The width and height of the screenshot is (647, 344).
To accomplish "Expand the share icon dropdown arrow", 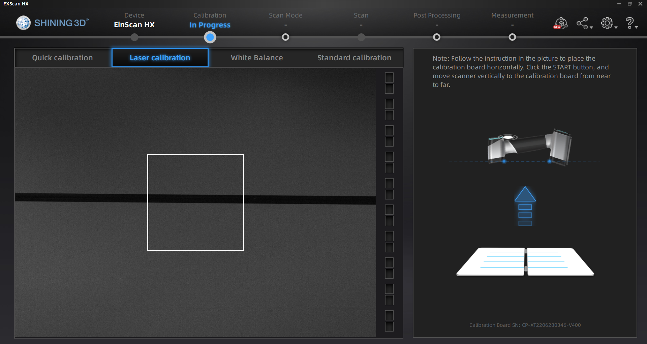I will [591, 28].
